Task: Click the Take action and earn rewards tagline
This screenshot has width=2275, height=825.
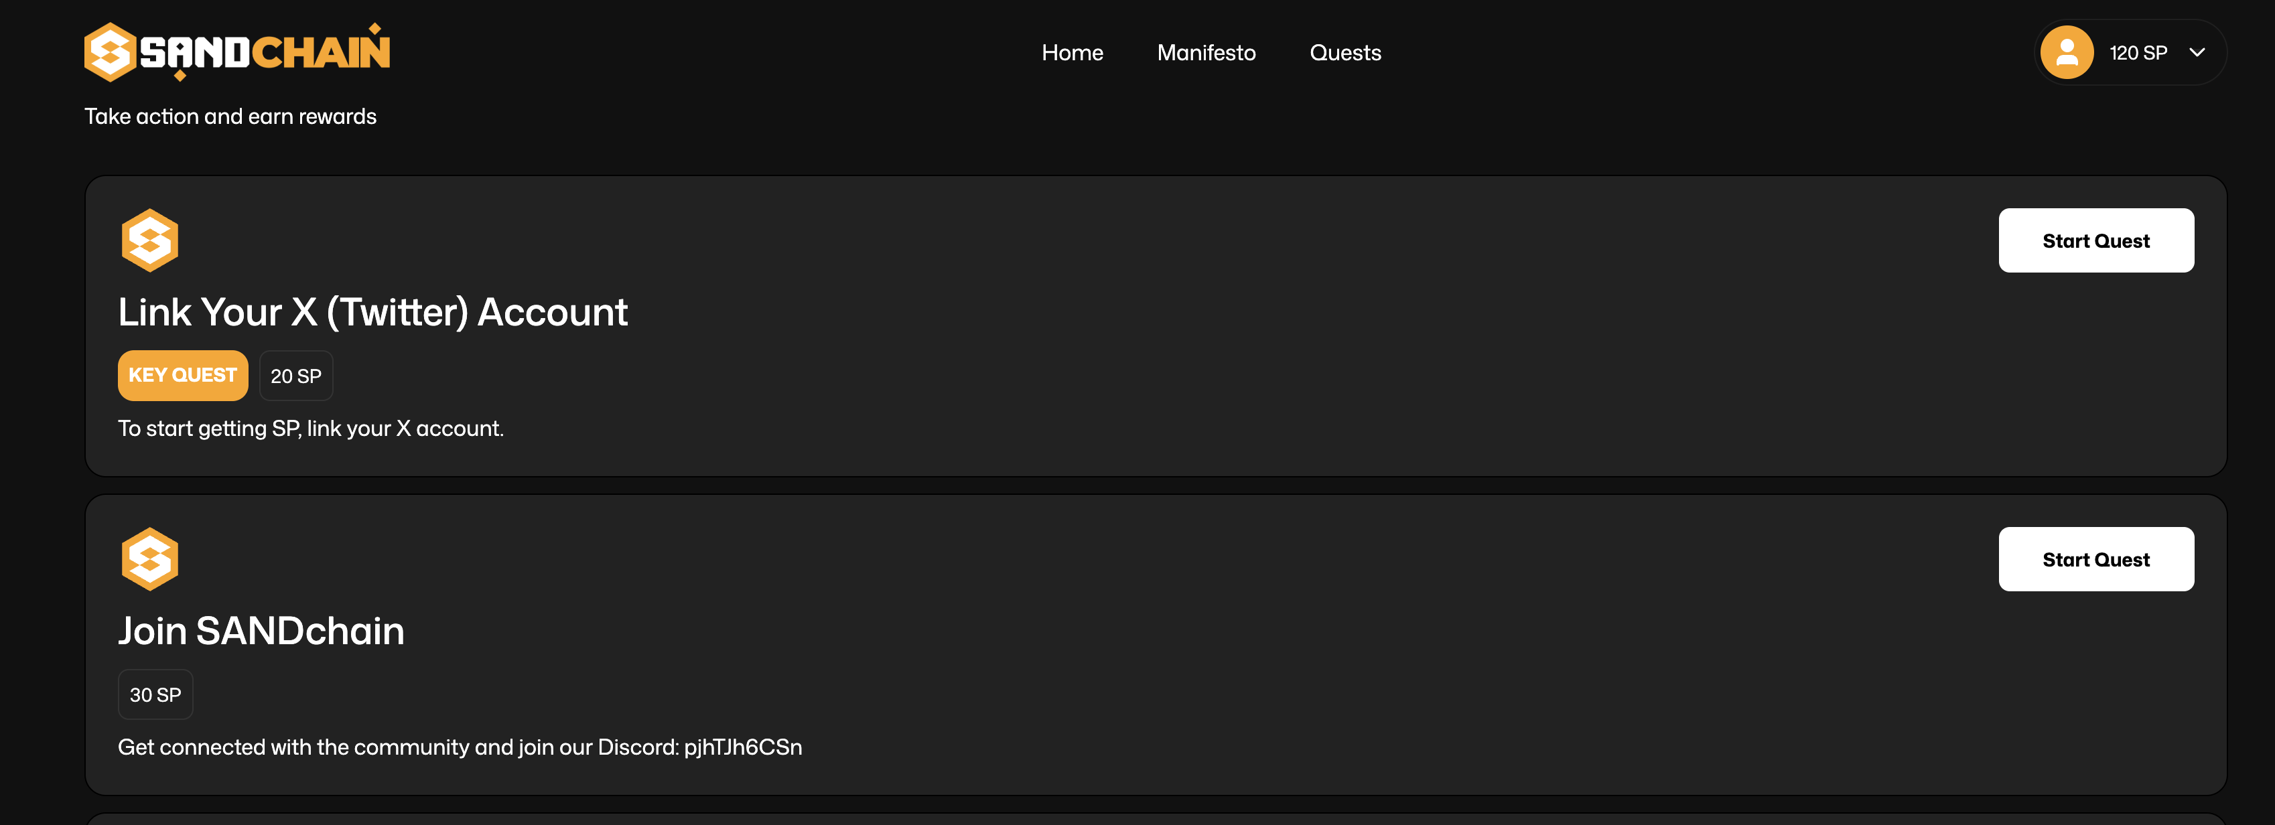Action: (x=230, y=117)
